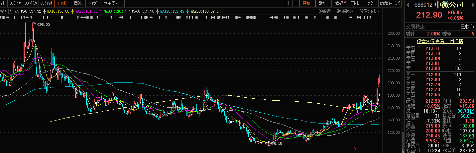The height and width of the screenshot is (153, 476).
Task: Enable the 画线 drawing tool
Action: 355,4
